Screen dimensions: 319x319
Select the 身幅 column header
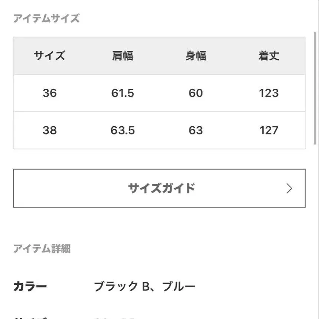196,56
